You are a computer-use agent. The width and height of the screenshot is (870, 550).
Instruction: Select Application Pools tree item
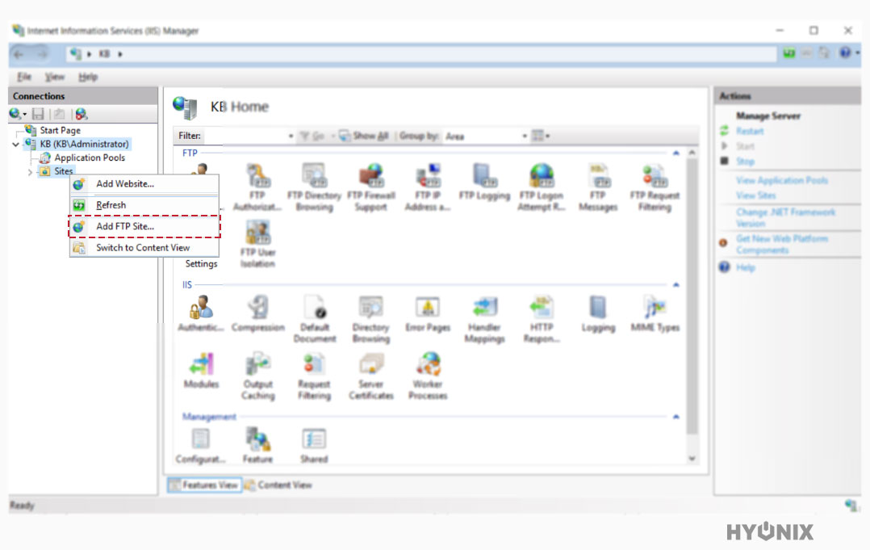(90, 157)
